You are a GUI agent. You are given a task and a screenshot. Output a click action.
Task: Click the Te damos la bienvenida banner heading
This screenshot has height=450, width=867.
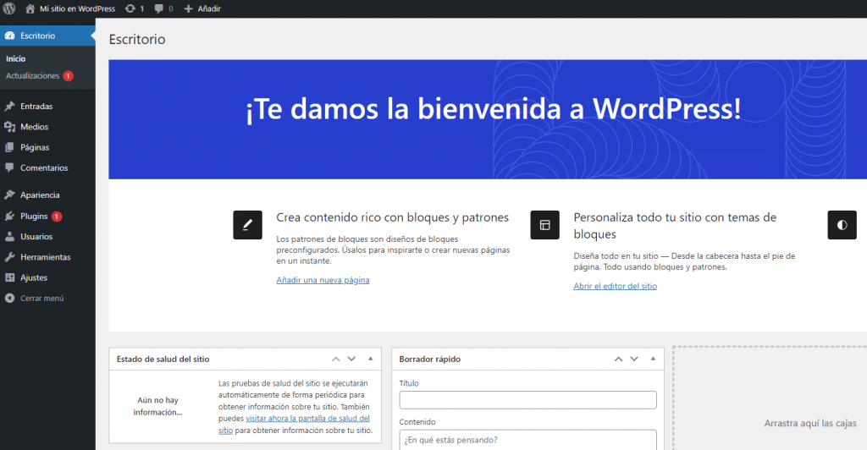494,109
